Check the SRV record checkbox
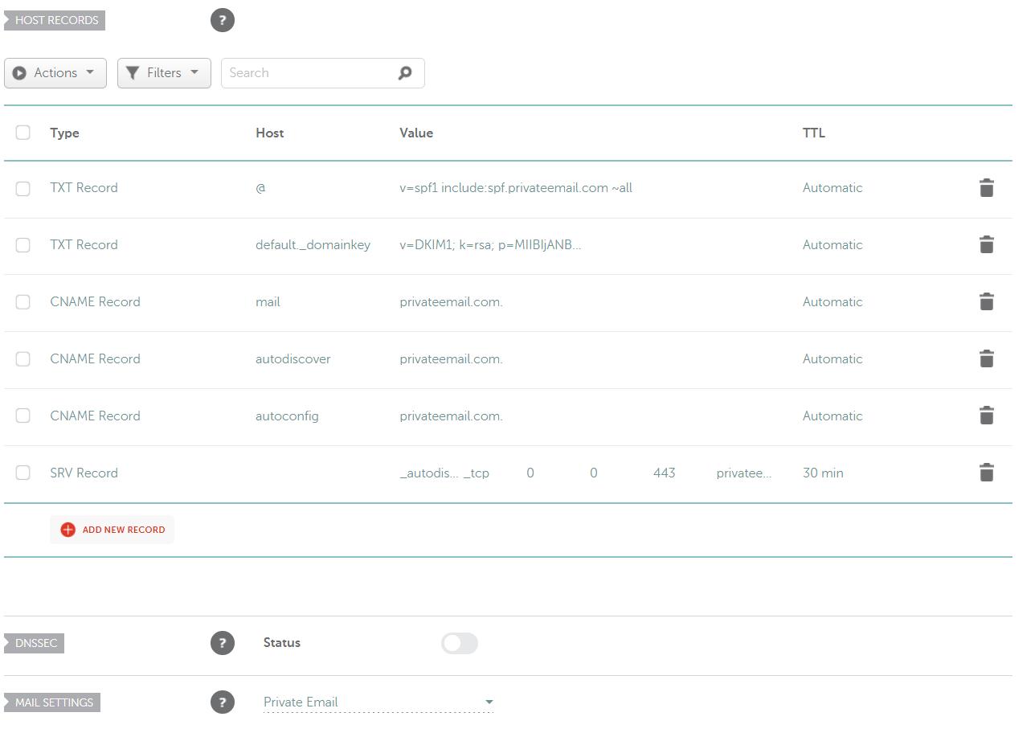This screenshot has width=1035, height=733. [22, 473]
